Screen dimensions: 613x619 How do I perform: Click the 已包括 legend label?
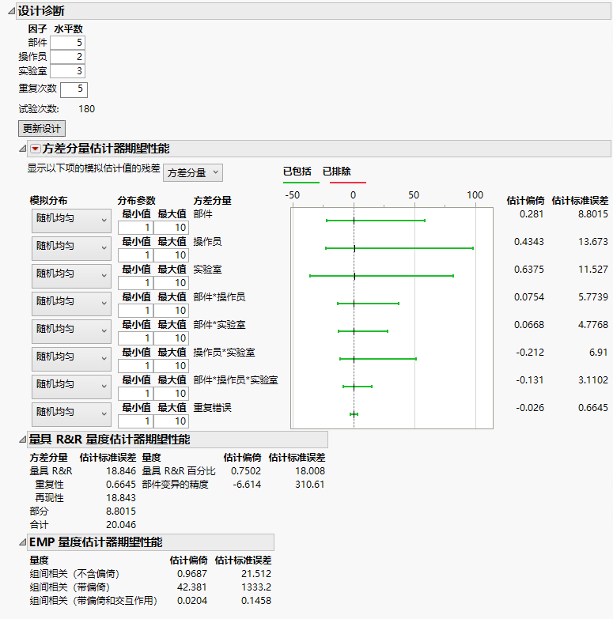pos(297,172)
